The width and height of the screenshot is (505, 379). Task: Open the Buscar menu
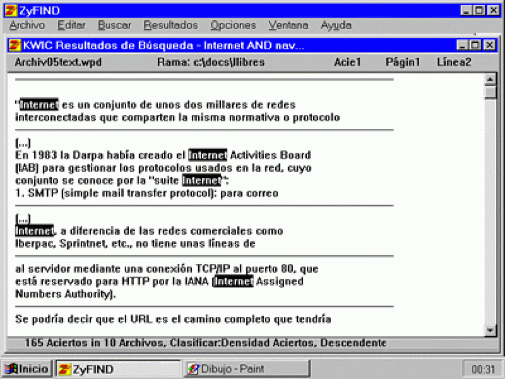(114, 25)
